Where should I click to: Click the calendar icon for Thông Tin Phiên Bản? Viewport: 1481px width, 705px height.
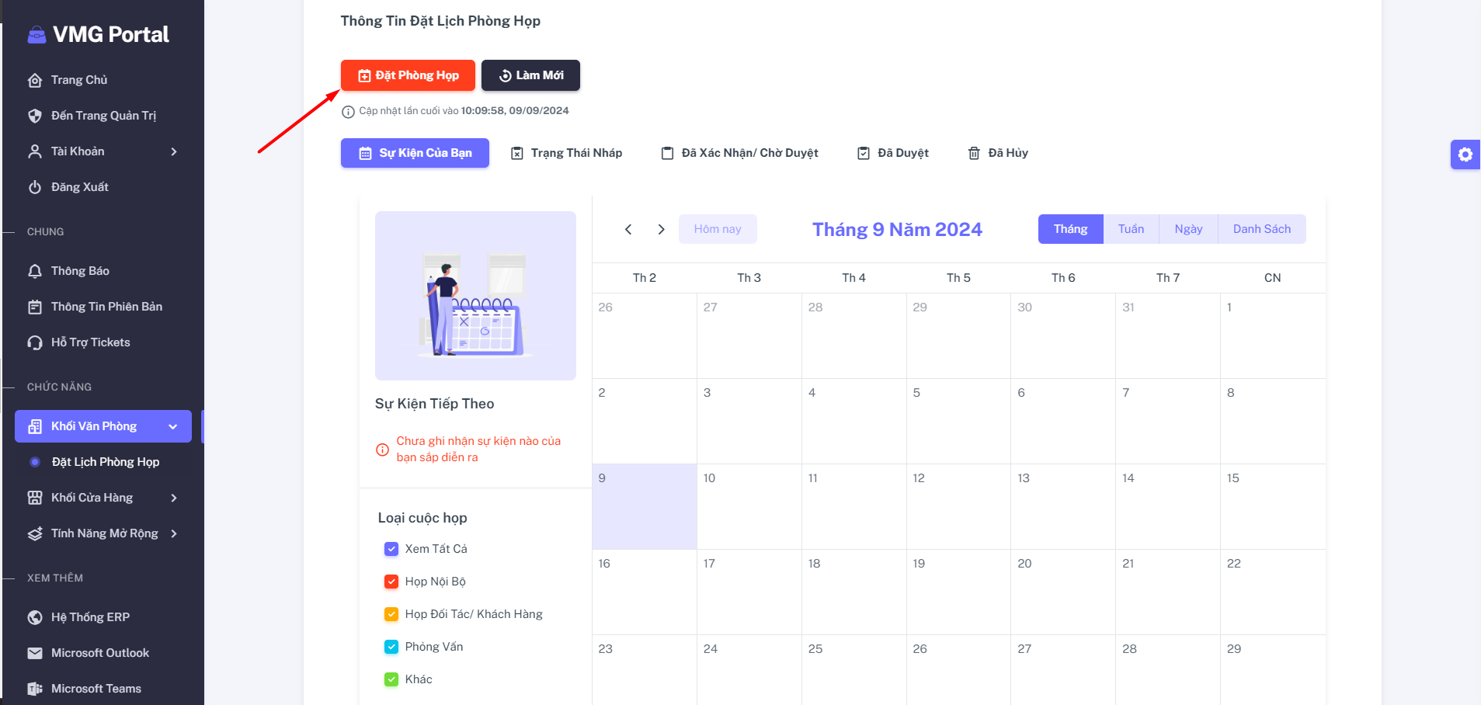[35, 307]
